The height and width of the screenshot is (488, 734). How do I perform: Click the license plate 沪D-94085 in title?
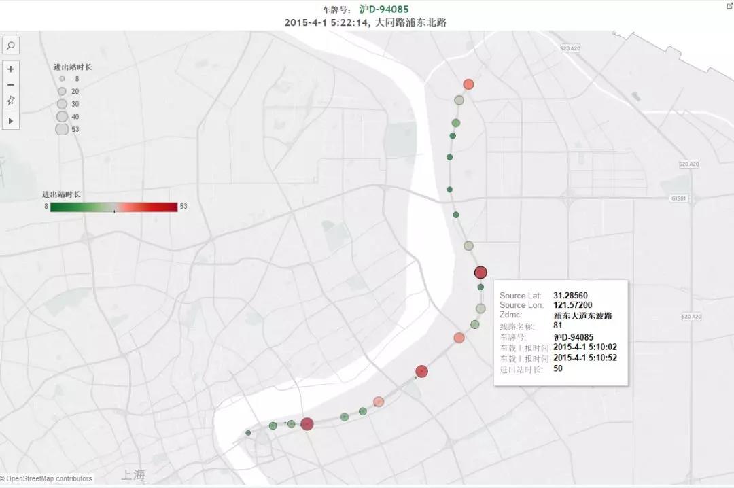click(383, 10)
